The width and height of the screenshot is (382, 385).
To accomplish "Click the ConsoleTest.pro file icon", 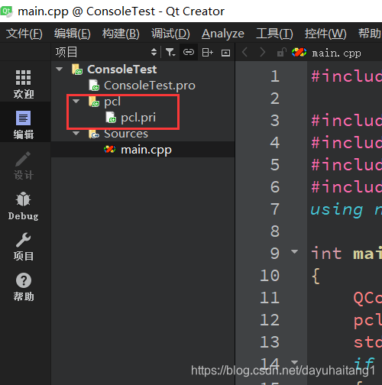I will pyautogui.click(x=94, y=86).
